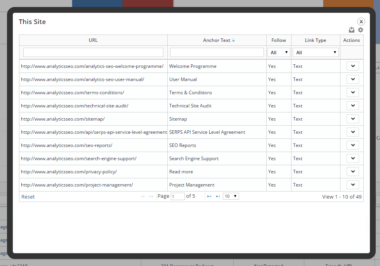Go to the previous page arrow
Image resolution: width=380 pixels, height=266 pixels.
pos(151,196)
